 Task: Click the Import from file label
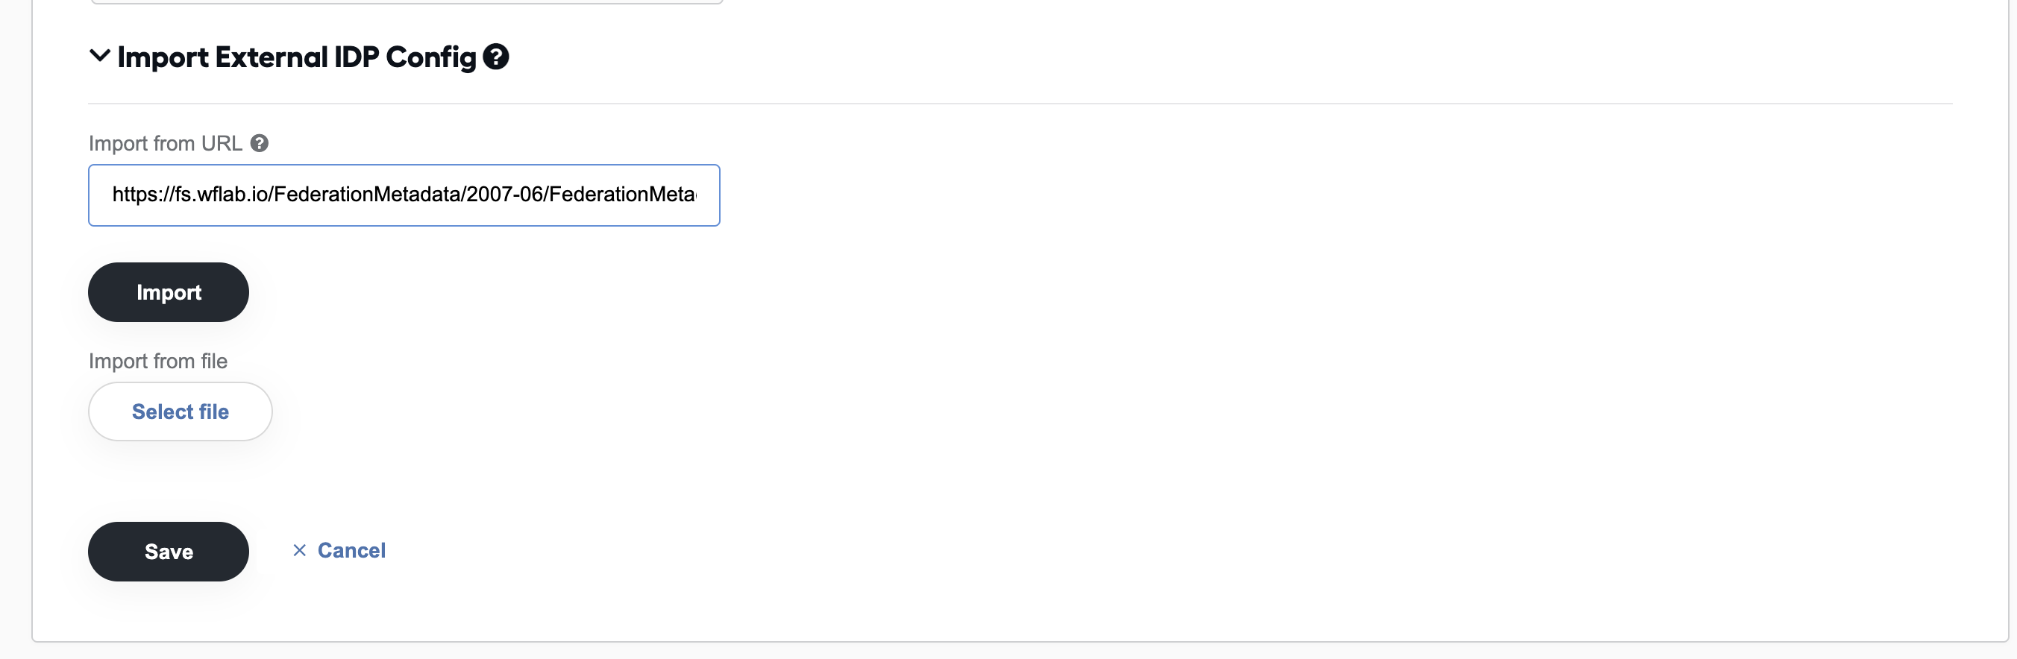click(x=158, y=361)
